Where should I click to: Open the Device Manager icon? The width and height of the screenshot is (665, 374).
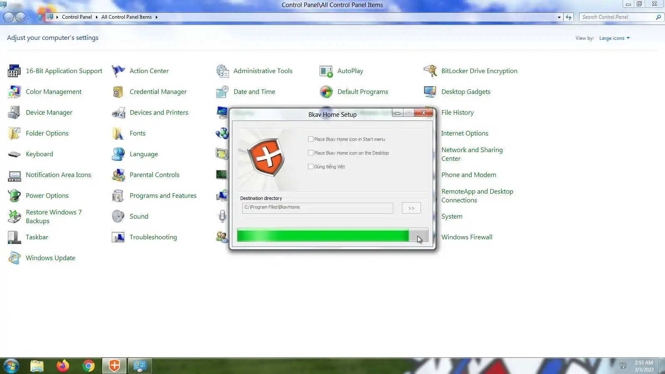click(x=14, y=113)
